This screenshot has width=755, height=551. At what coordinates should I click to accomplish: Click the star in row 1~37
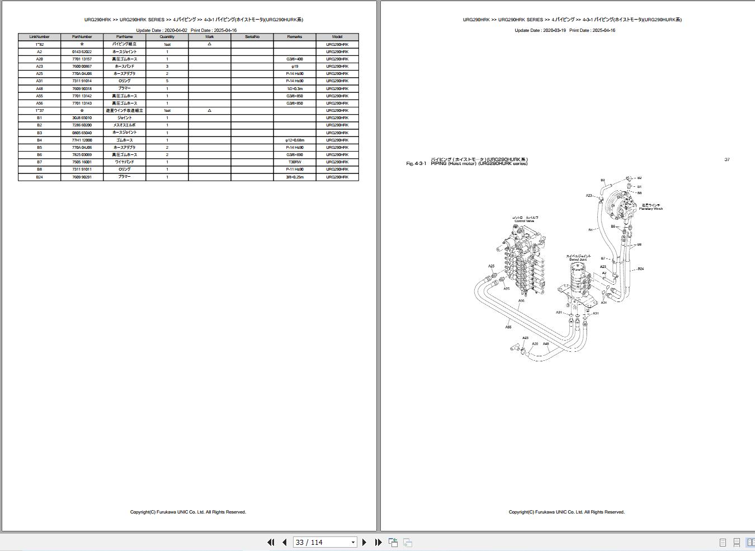pos(82,110)
